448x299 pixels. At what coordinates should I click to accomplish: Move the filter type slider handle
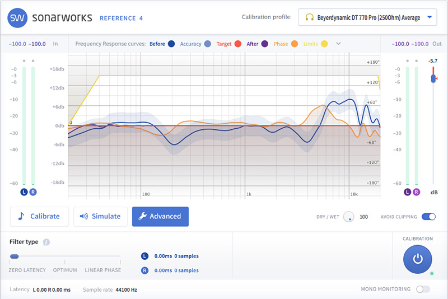pos(15,256)
